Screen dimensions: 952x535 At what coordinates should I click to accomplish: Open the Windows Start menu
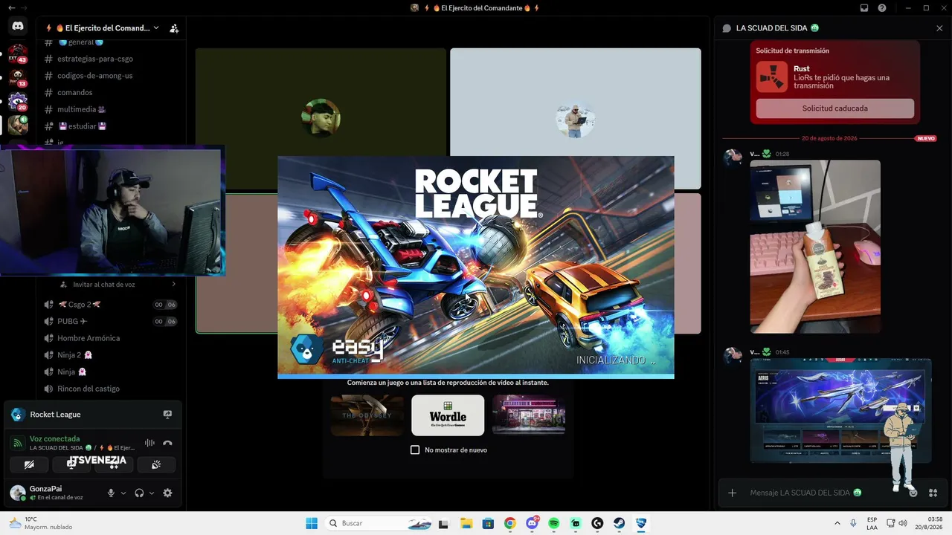tap(312, 523)
